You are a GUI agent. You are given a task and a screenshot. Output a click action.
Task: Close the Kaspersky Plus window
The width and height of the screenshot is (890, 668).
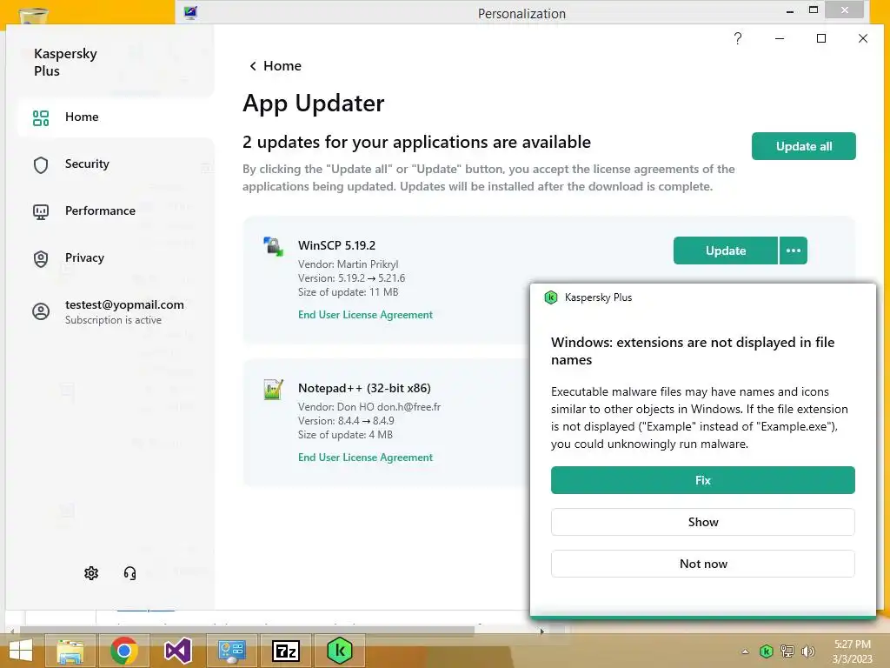tap(863, 38)
